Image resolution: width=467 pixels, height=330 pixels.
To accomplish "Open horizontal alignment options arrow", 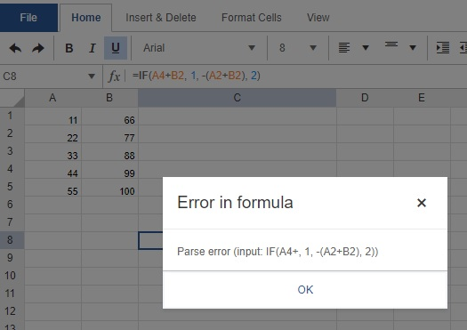I will (x=366, y=48).
